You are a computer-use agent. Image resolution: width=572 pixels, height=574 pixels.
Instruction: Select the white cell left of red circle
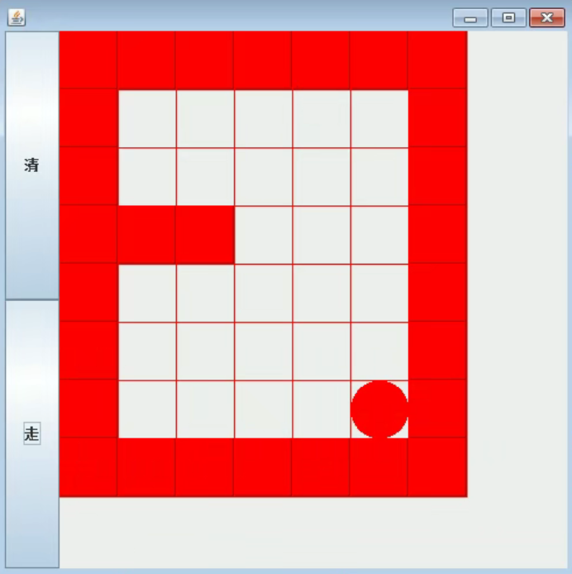click(x=322, y=409)
